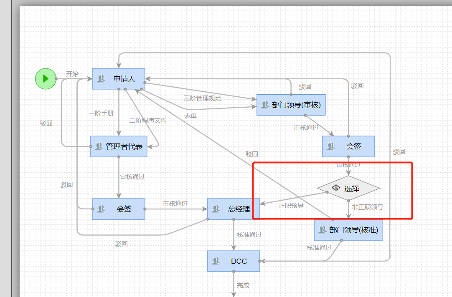Screen dimensions: 452x297
Task: Select 审核通过 label between 会签 and 总经理
Action: pos(175,204)
